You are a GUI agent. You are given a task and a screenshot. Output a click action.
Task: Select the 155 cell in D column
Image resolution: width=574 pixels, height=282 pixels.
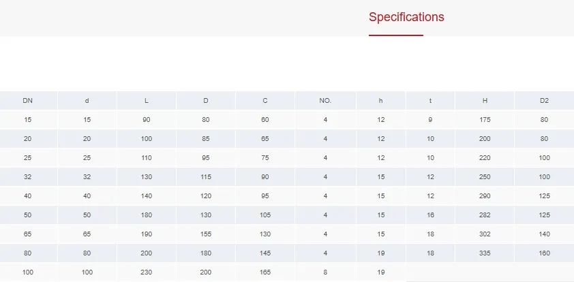(x=206, y=234)
